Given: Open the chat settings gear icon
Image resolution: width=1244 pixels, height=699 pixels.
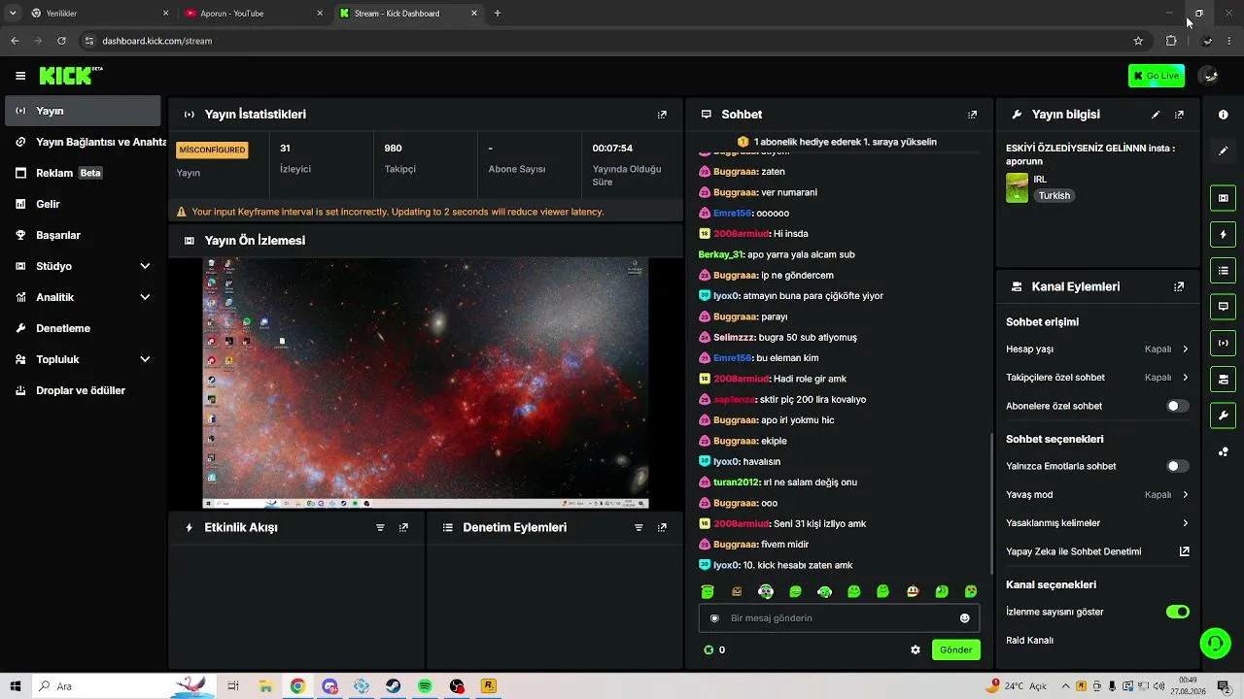Looking at the screenshot, I should tap(915, 650).
